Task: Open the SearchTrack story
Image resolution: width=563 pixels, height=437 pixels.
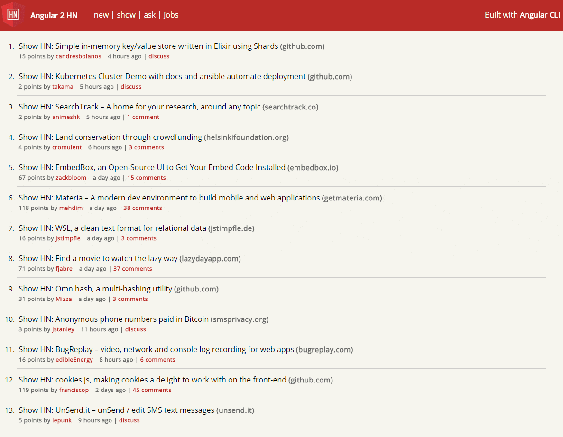Action: click(x=139, y=107)
